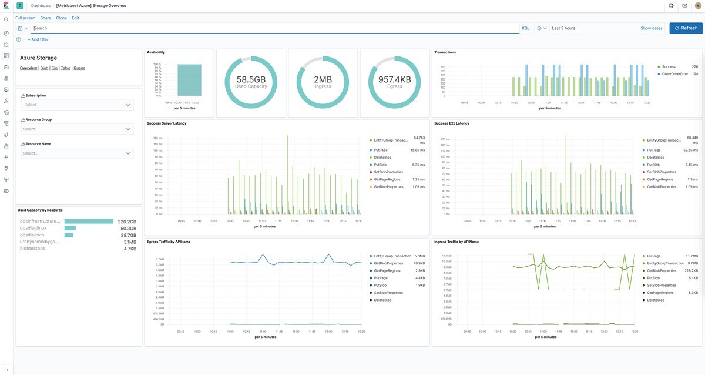Expand the Subscription select dropdown

[x=78, y=105]
